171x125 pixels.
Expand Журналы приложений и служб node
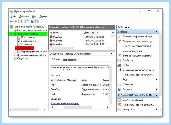tap(11, 55)
